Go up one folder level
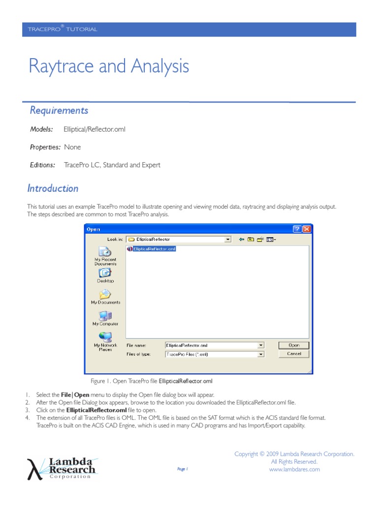 tap(251, 239)
